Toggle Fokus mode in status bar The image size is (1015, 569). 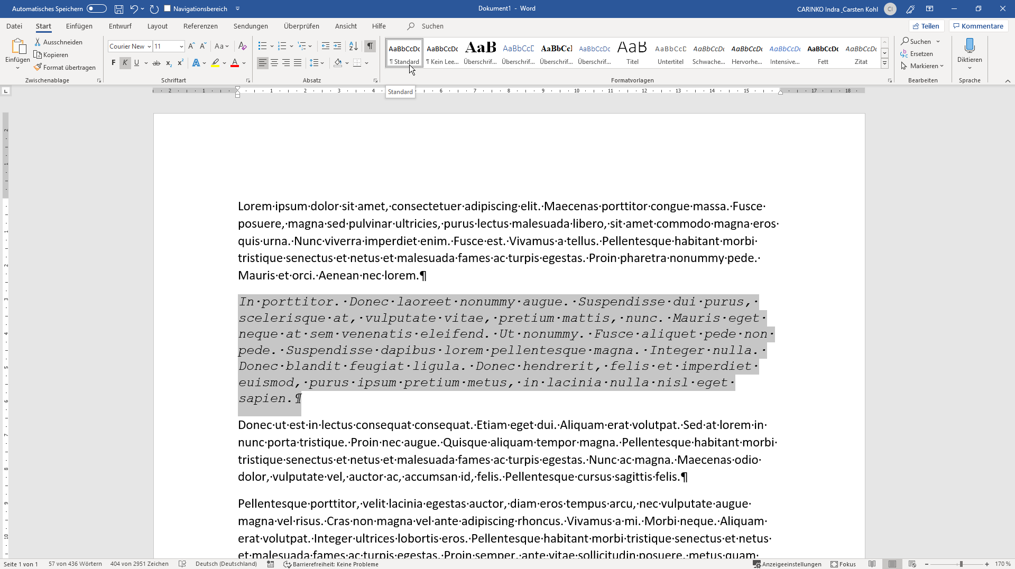843,564
